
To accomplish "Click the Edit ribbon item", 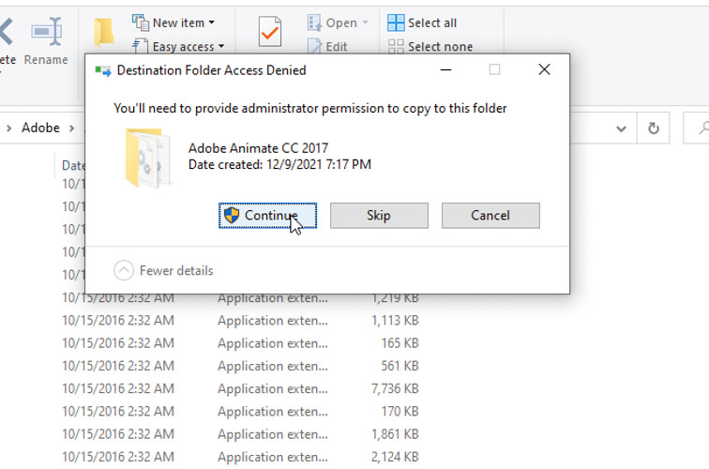I will pyautogui.click(x=327, y=46).
